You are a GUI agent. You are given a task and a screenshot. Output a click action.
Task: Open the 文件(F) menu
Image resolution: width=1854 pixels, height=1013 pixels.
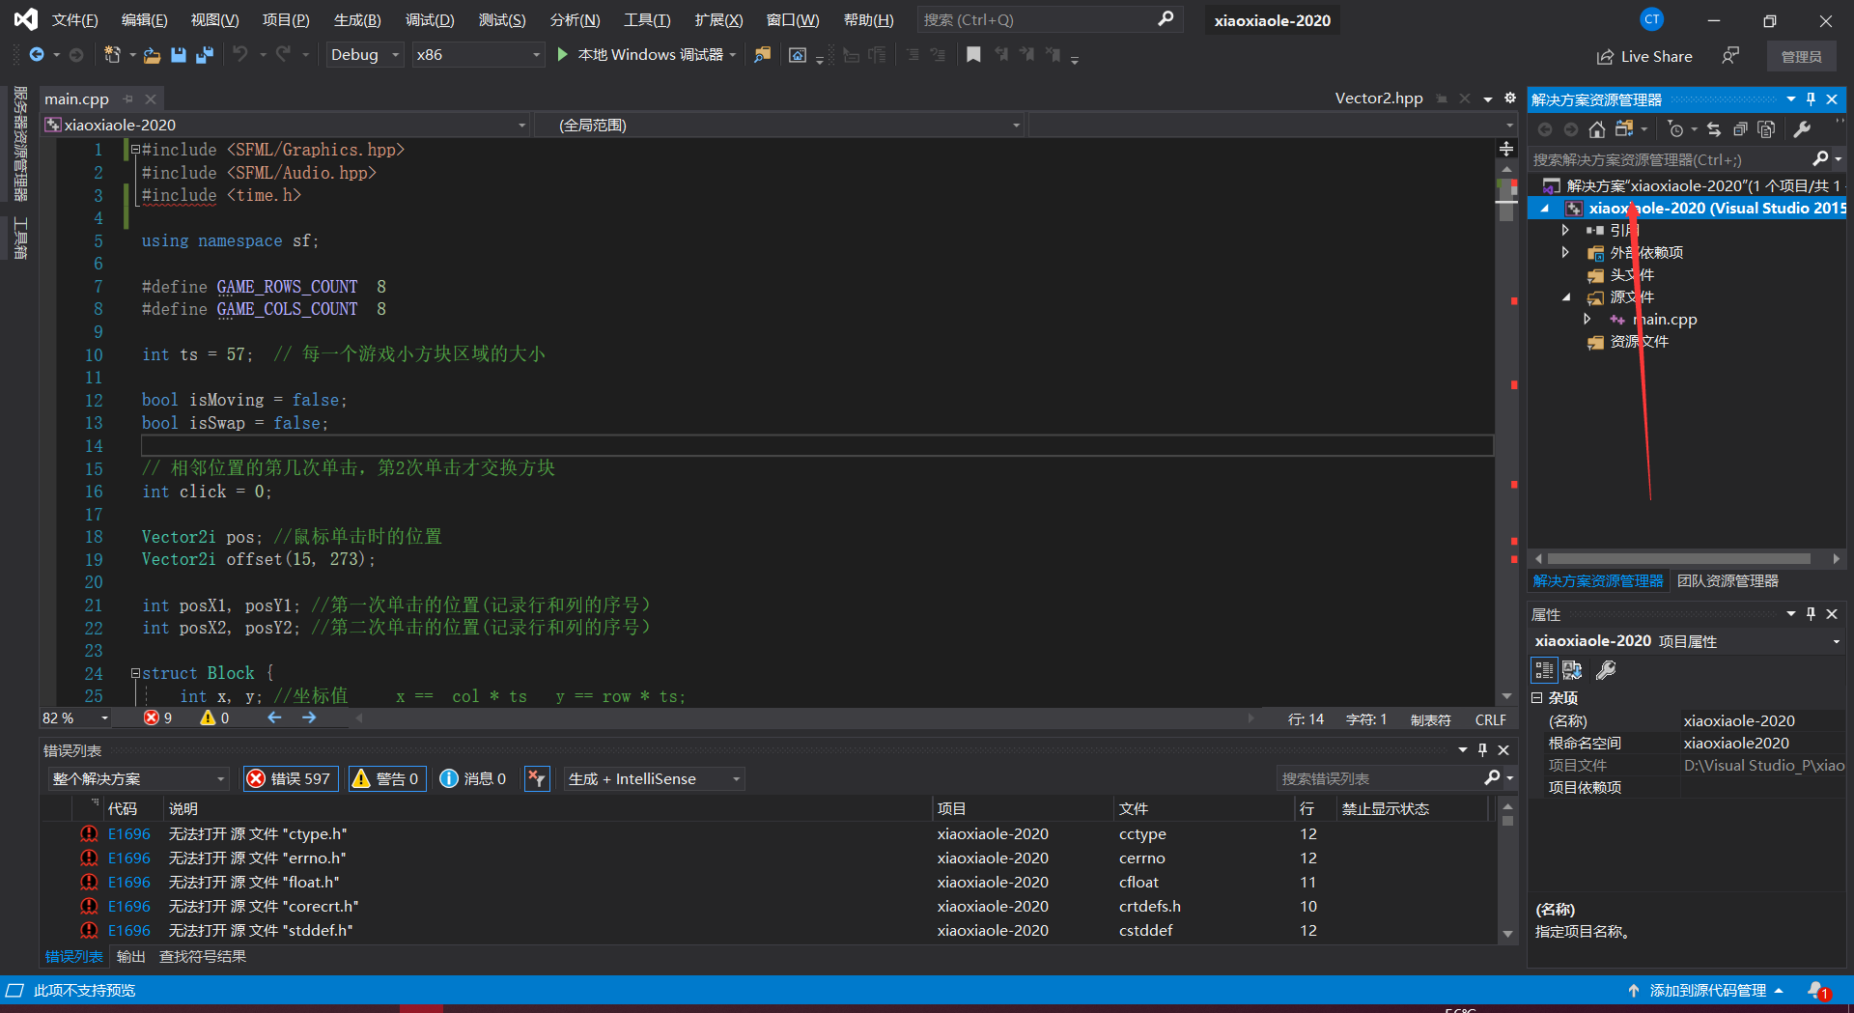[74, 20]
